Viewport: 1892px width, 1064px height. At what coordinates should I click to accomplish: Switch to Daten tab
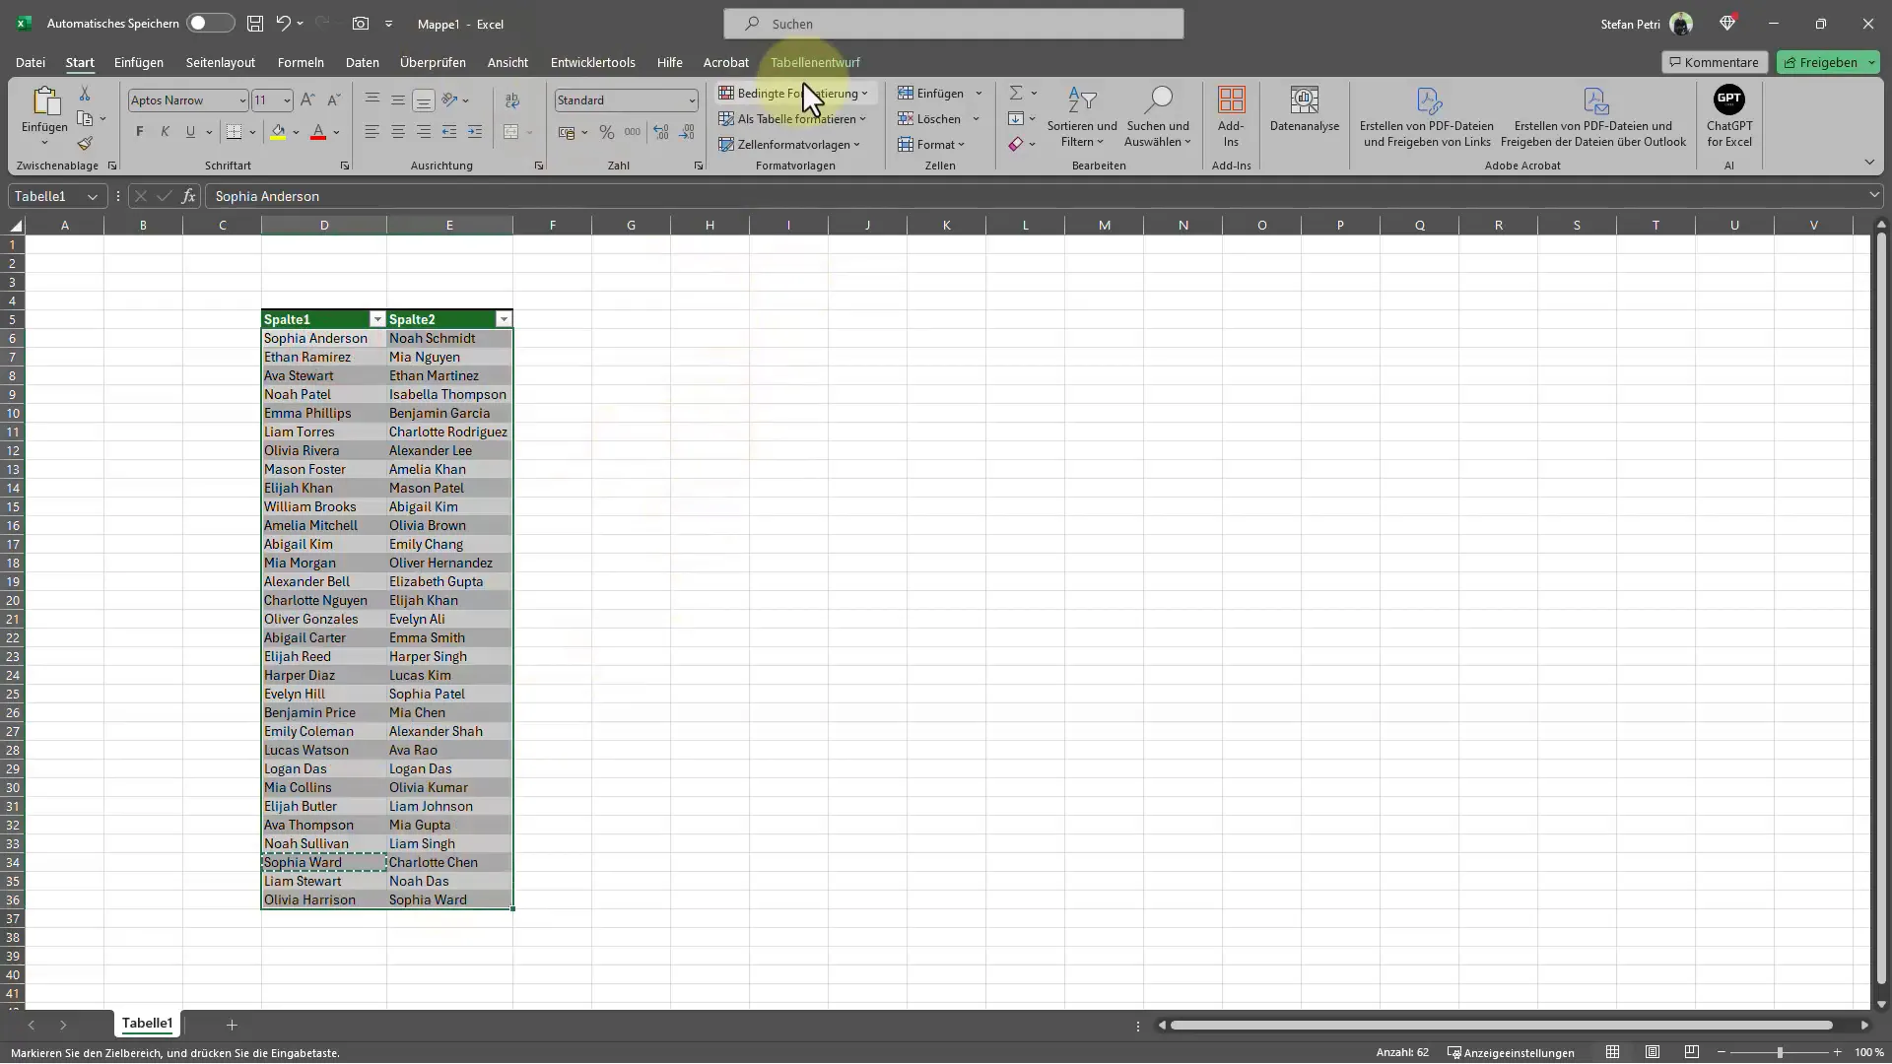363,62
